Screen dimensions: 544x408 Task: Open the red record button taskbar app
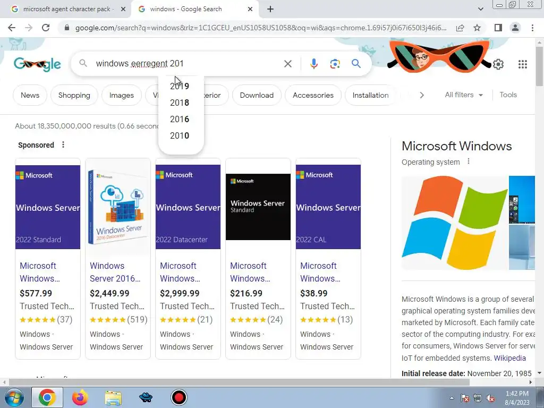tap(179, 397)
